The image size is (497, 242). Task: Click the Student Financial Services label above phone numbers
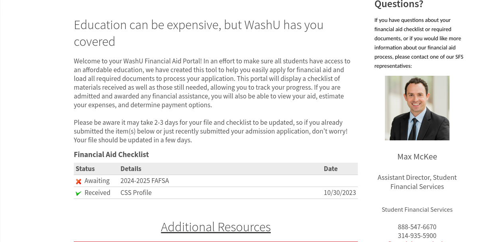[417, 210]
